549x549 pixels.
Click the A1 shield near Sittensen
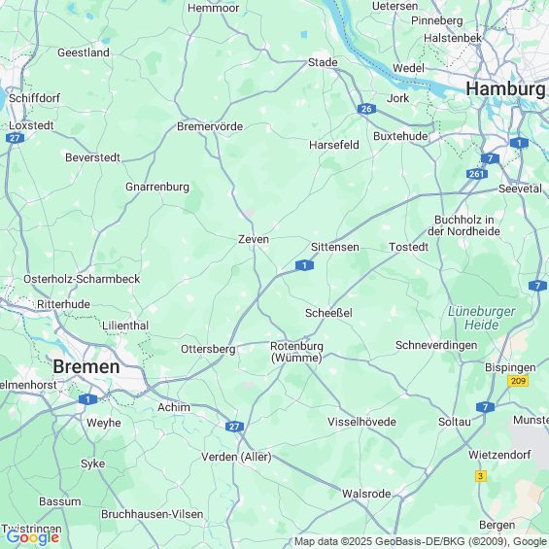click(304, 265)
